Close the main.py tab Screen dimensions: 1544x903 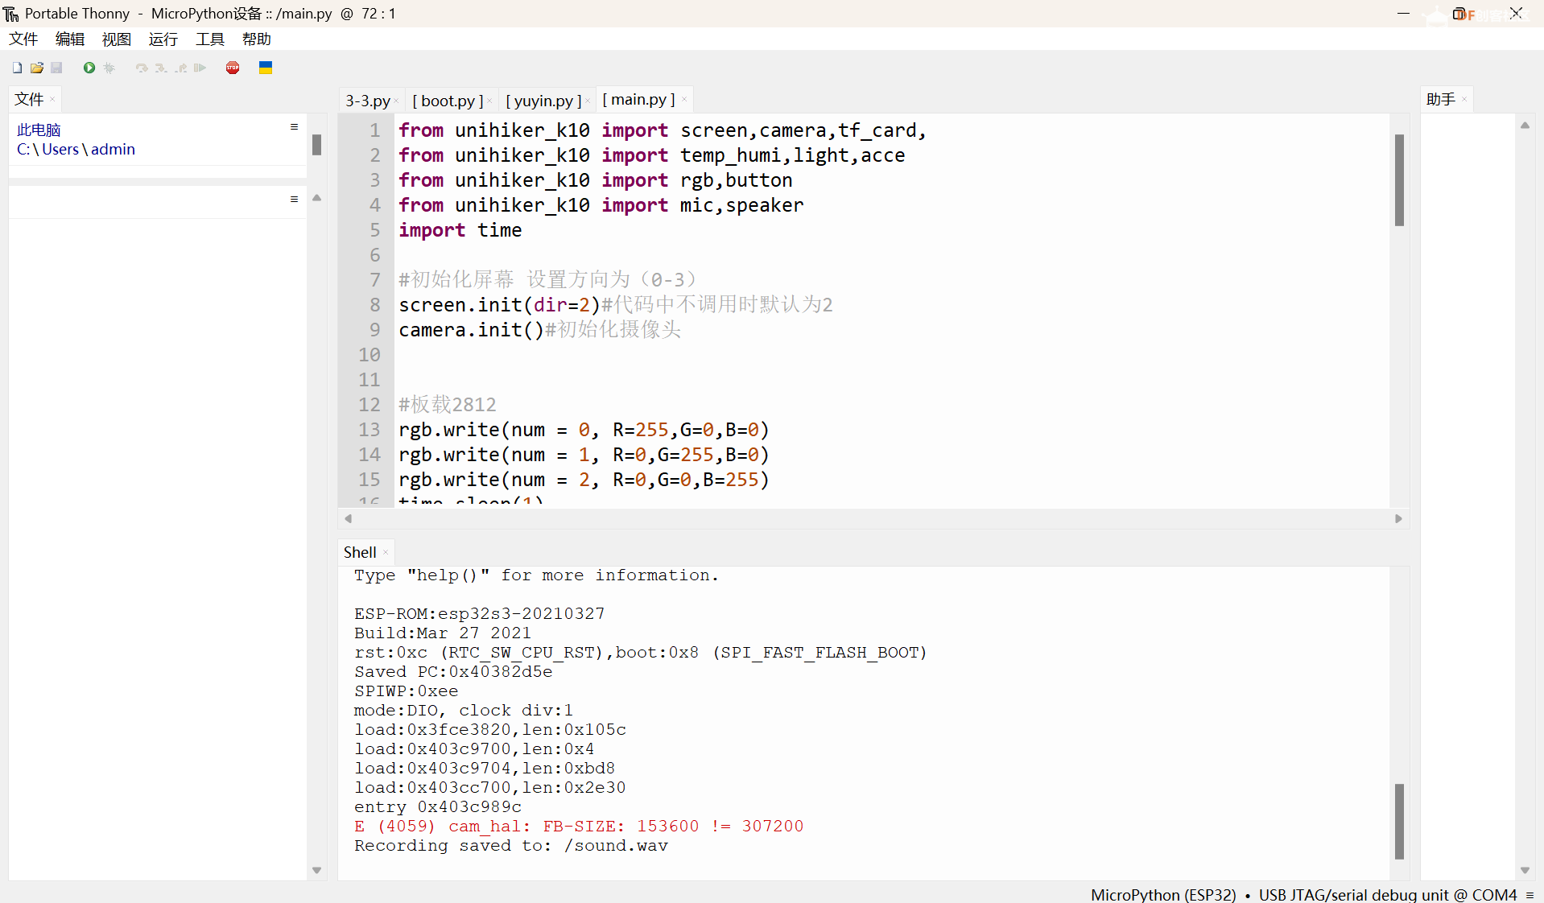684,99
